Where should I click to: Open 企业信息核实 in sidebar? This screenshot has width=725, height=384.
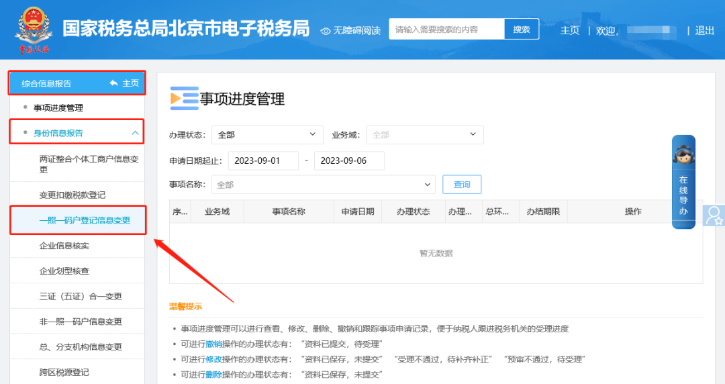click(64, 246)
